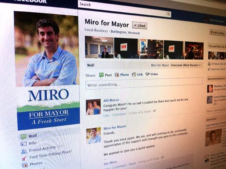
Task: Open Wall from the sidebar icon
Action: 23,136
